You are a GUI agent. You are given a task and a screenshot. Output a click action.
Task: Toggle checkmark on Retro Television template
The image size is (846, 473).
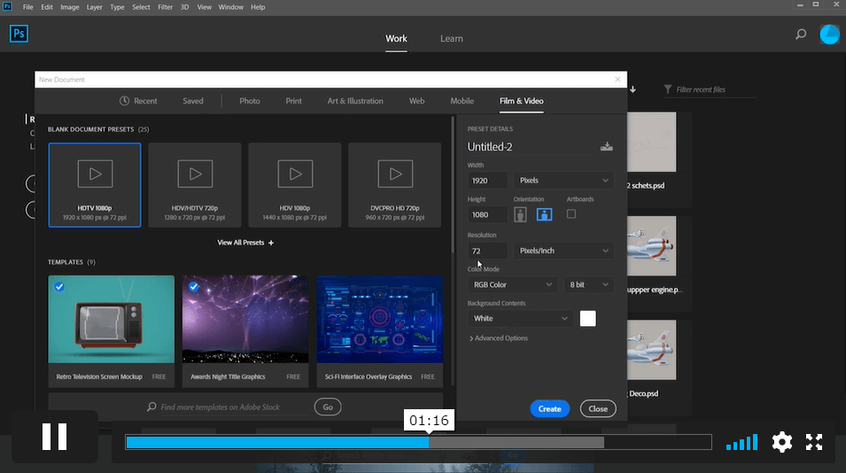(x=59, y=287)
